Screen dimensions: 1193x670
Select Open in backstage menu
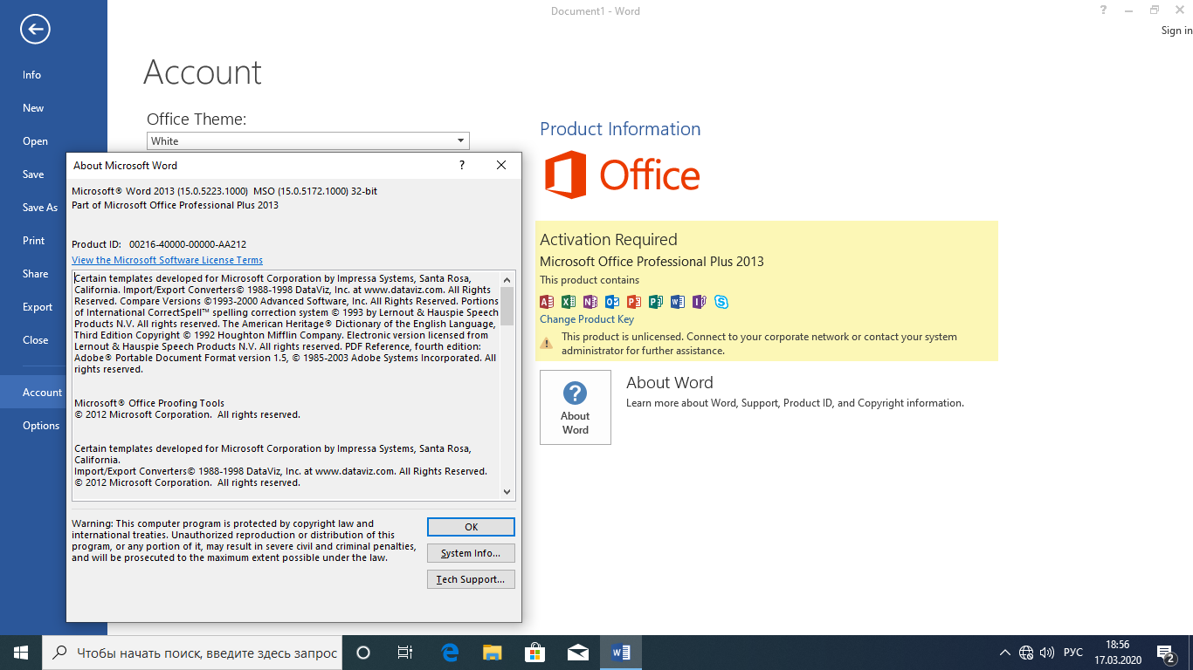tap(53, 141)
